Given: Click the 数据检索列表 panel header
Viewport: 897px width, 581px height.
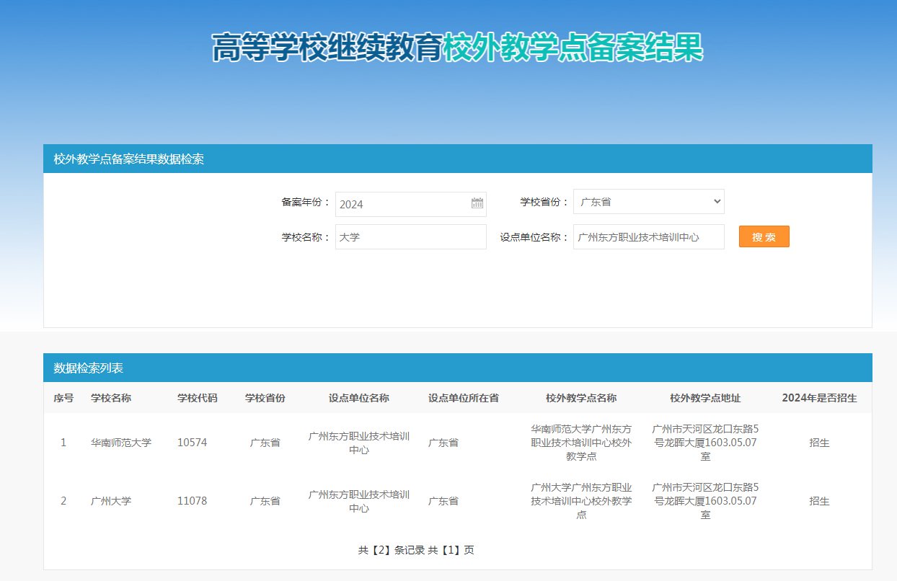Looking at the screenshot, I should click(x=89, y=368).
